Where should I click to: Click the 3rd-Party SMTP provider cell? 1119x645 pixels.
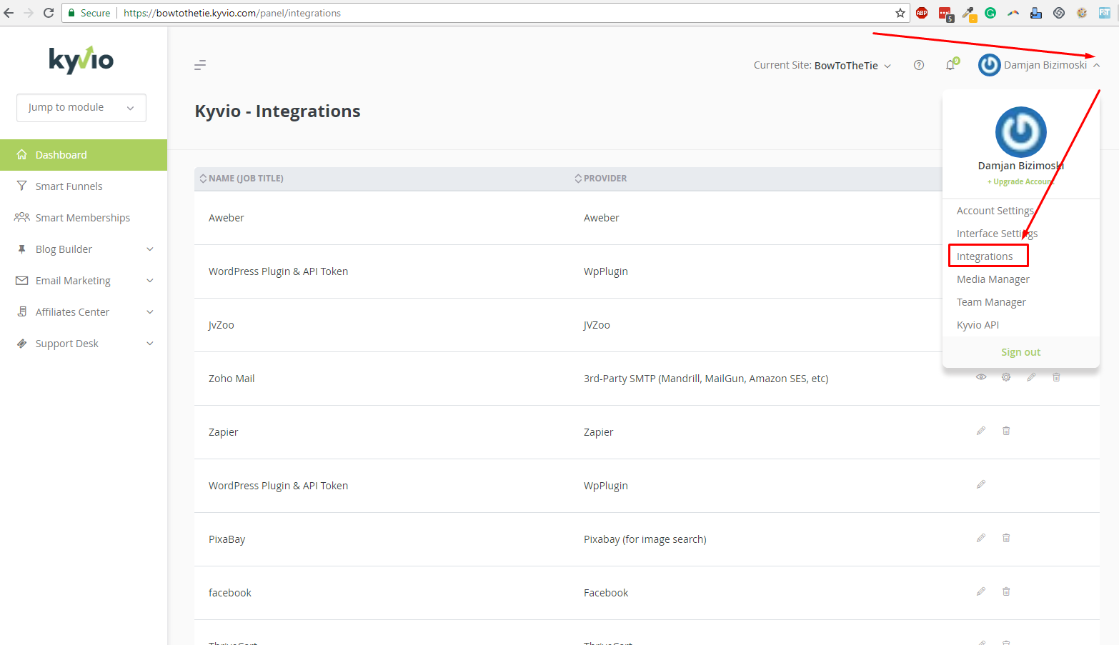(706, 379)
